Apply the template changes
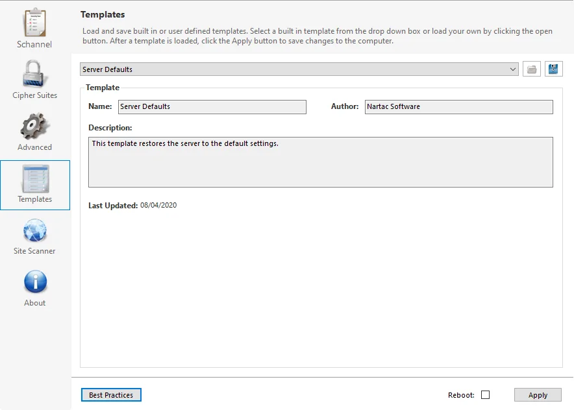The height and width of the screenshot is (410, 574). [x=538, y=394]
